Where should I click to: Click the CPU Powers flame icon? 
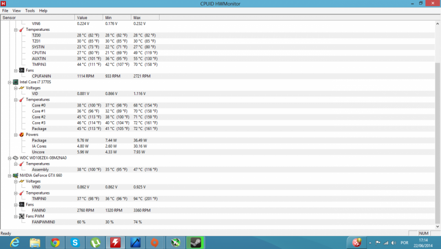tap(22, 134)
